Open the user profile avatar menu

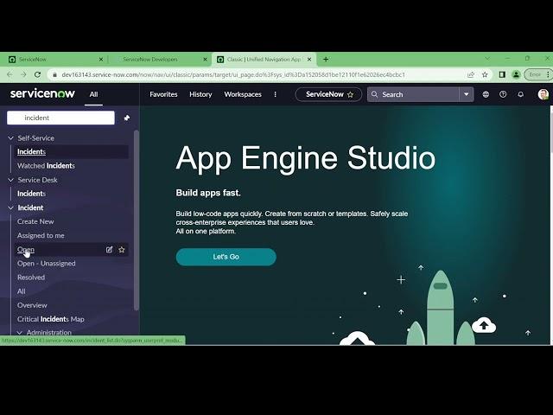click(x=543, y=94)
